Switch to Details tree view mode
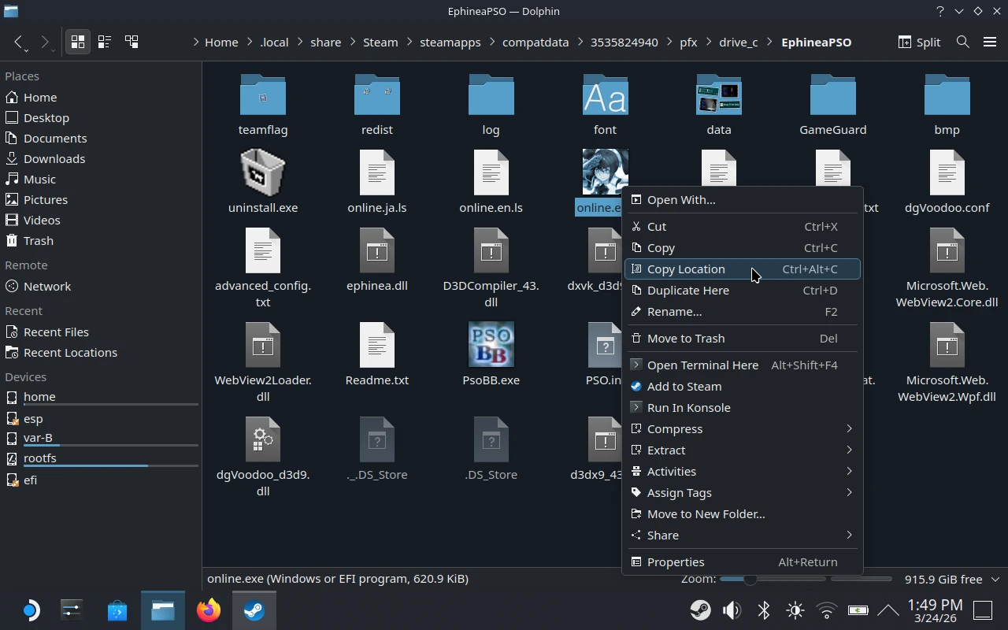Viewport: 1008px width, 630px height. point(132,42)
